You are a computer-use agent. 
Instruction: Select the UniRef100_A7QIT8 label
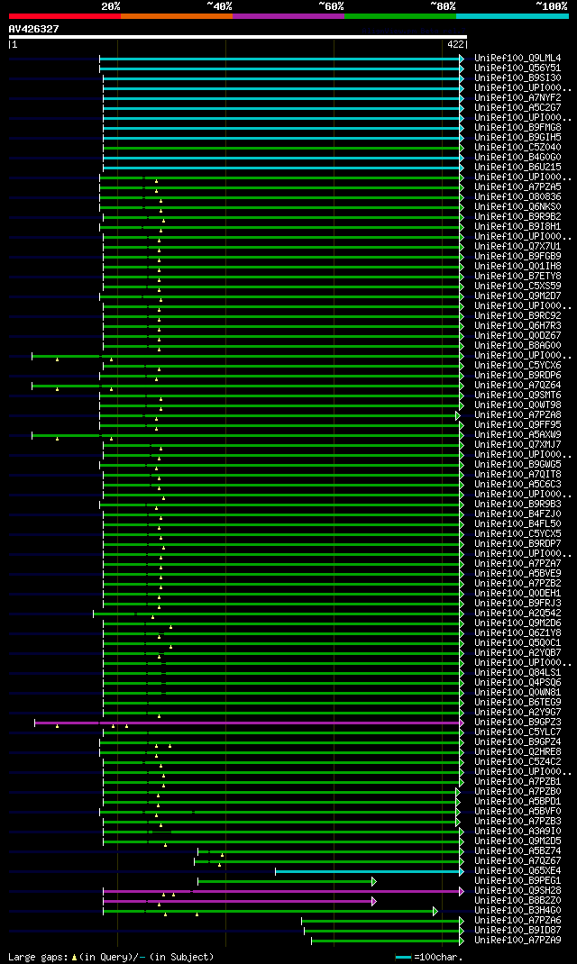point(517,475)
